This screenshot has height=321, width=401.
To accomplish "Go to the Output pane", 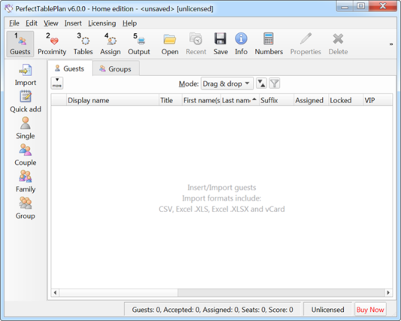I will (139, 44).
